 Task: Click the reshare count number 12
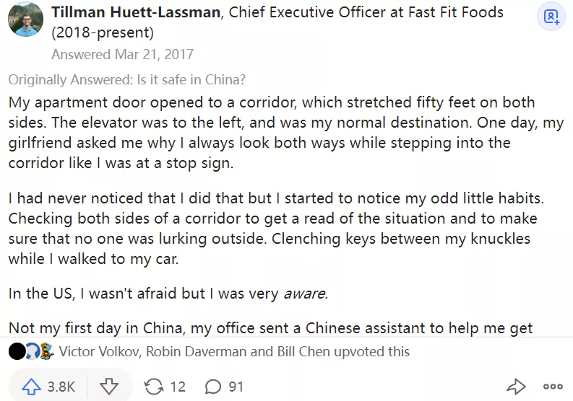178,387
